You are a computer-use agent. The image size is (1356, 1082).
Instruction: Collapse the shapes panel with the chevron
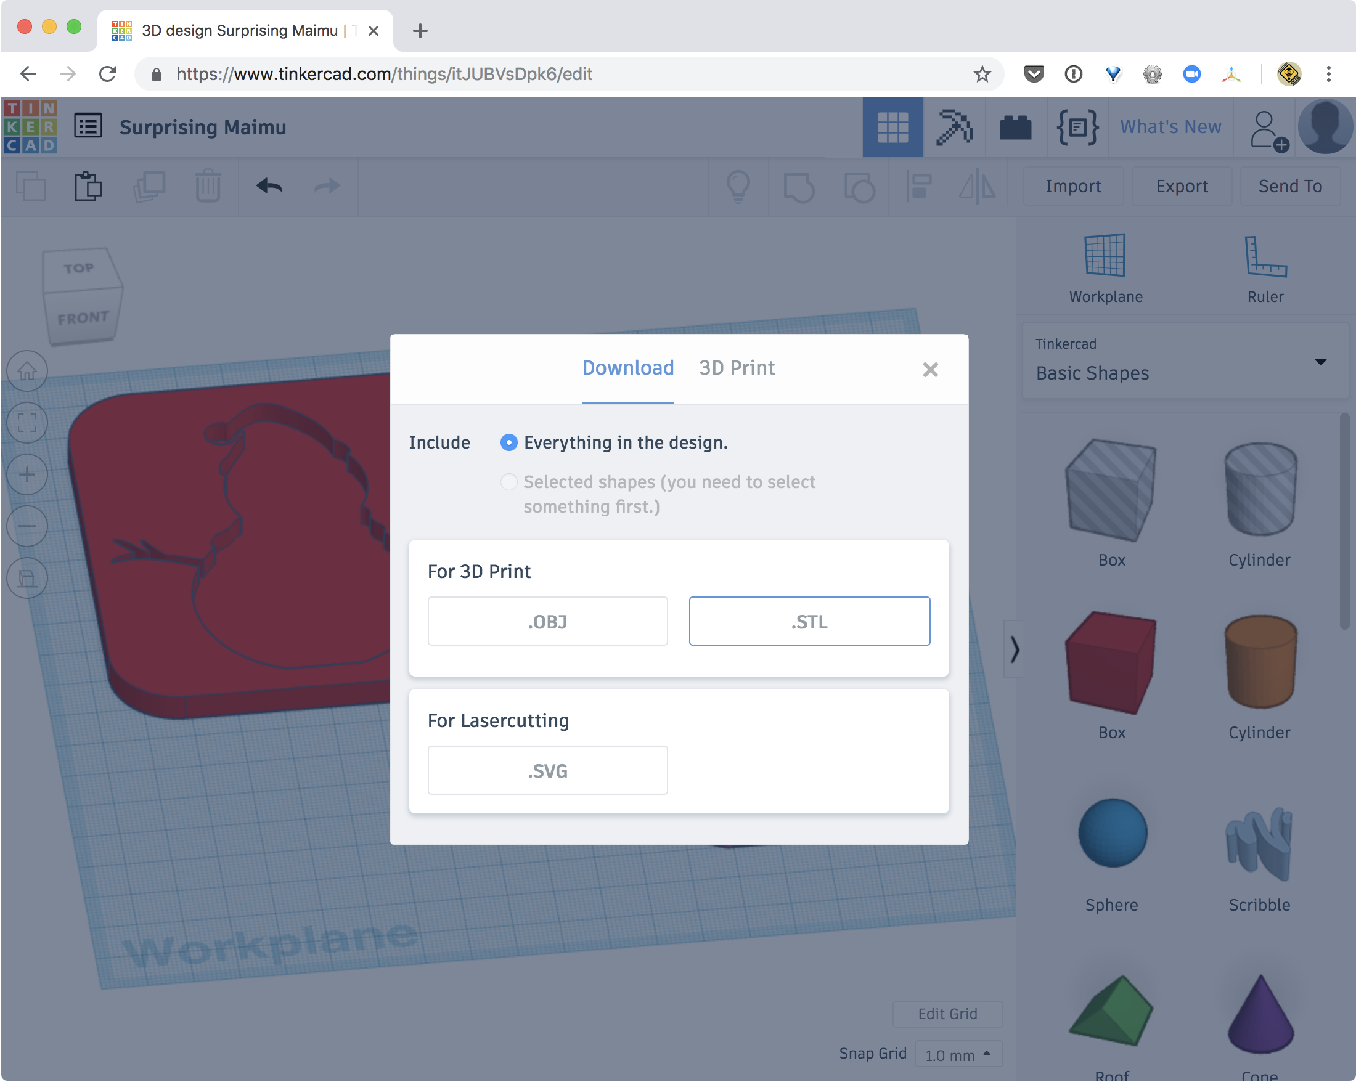click(x=1014, y=651)
